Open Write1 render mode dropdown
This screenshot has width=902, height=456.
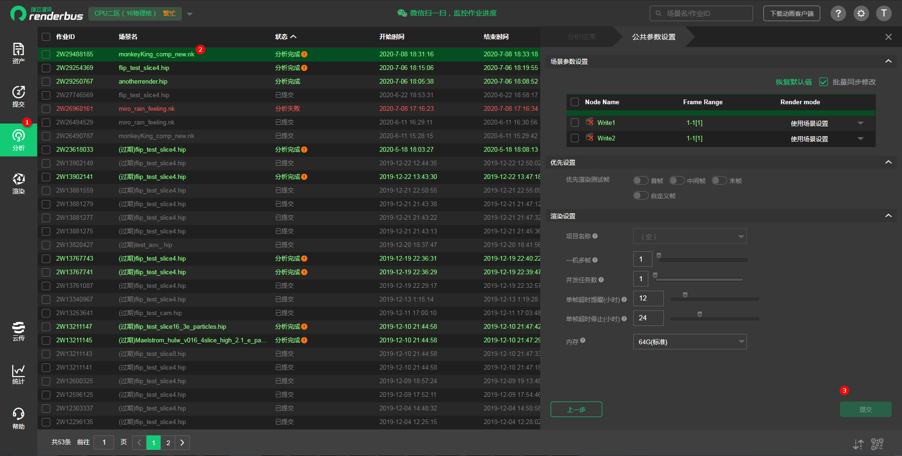[861, 123]
